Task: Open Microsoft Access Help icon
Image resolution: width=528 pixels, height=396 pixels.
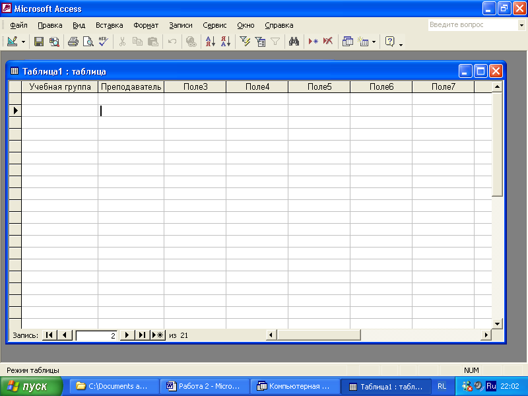Action: pos(389,42)
